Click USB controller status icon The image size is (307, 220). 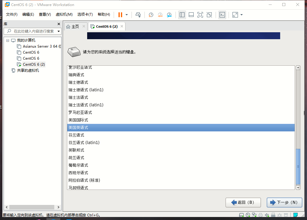click(x=273, y=215)
